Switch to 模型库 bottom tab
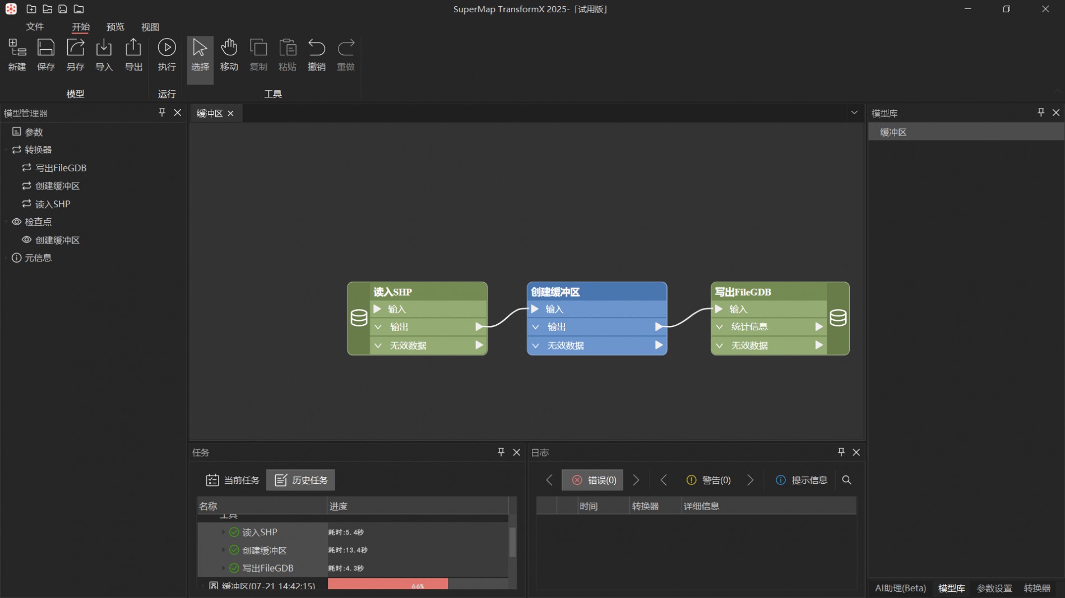This screenshot has width=1065, height=598. pyautogui.click(x=952, y=588)
